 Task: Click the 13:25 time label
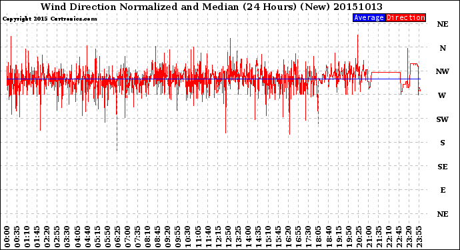238,237
